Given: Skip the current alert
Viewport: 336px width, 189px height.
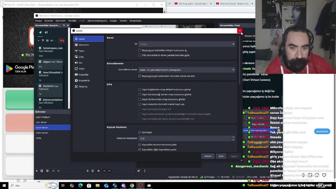Looking at the screenshot, I should (62, 41).
